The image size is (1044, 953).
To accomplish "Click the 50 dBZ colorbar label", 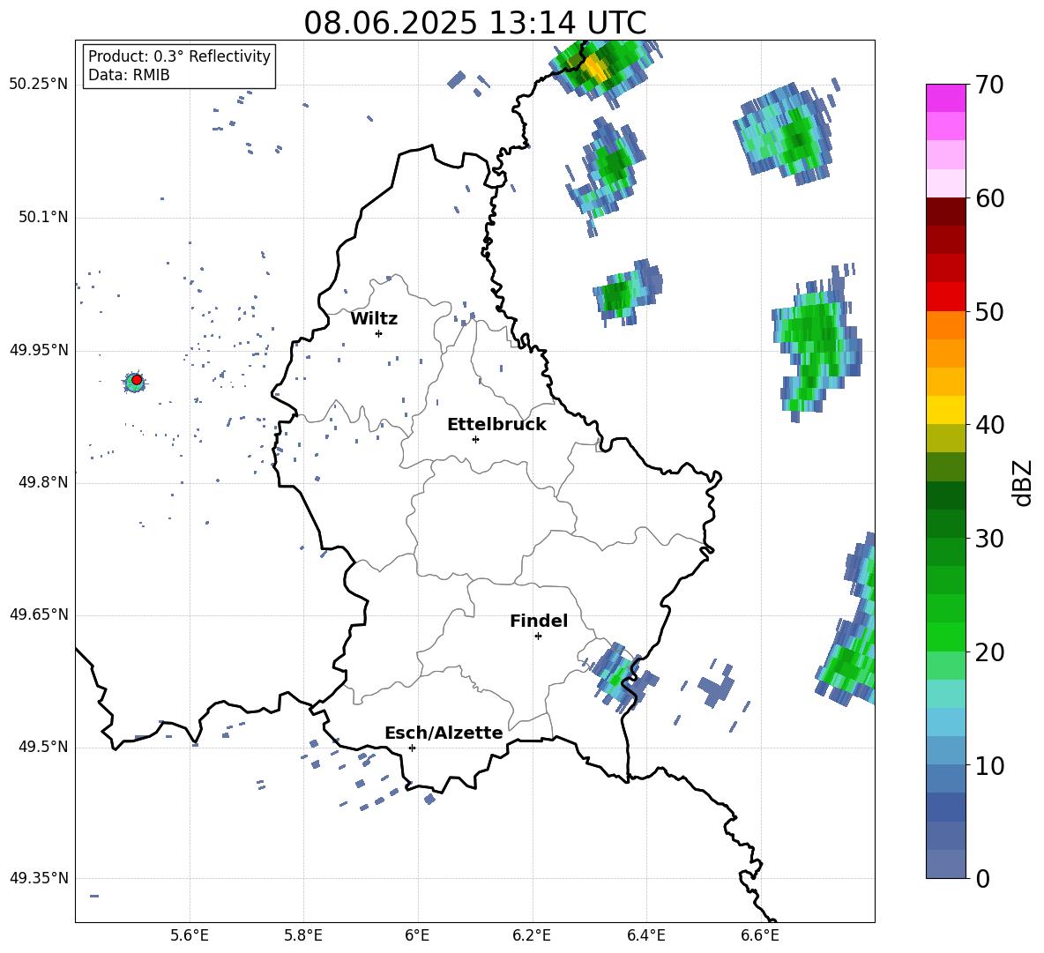I will click(x=988, y=312).
